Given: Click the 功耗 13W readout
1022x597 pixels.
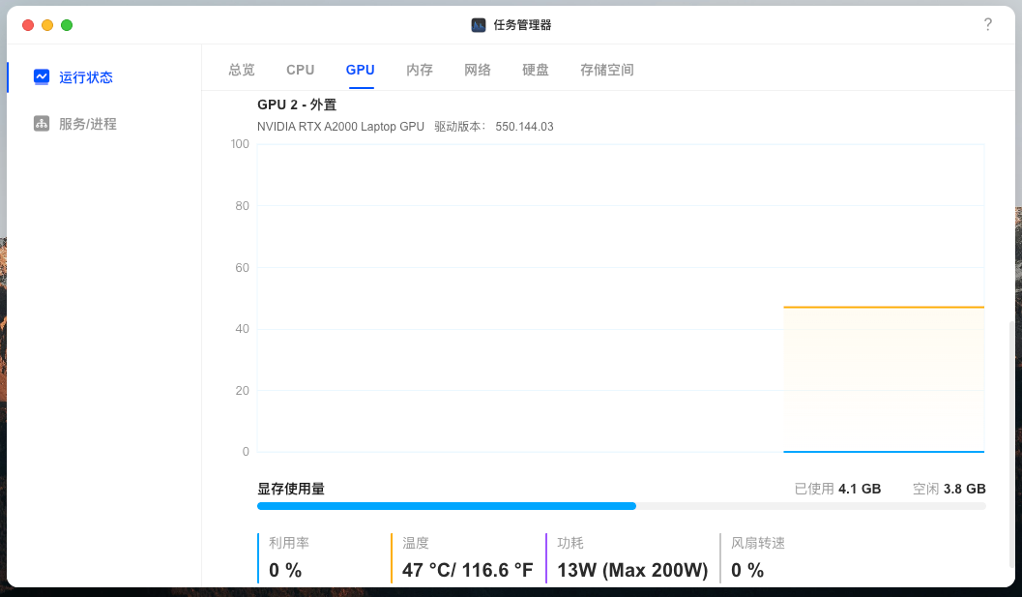Looking at the screenshot, I should pos(632,570).
